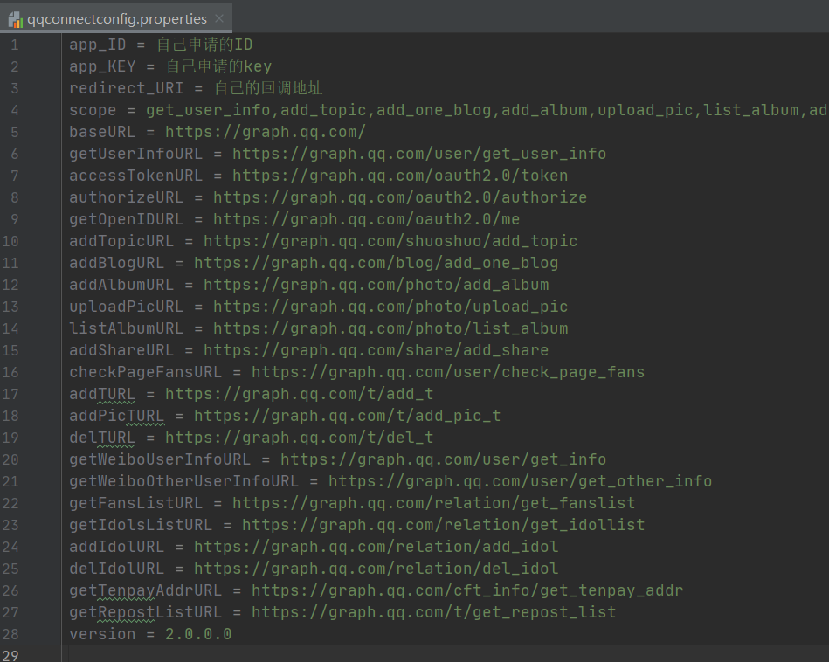
Task: Click the properties file icon on the tab
Action: point(16,19)
